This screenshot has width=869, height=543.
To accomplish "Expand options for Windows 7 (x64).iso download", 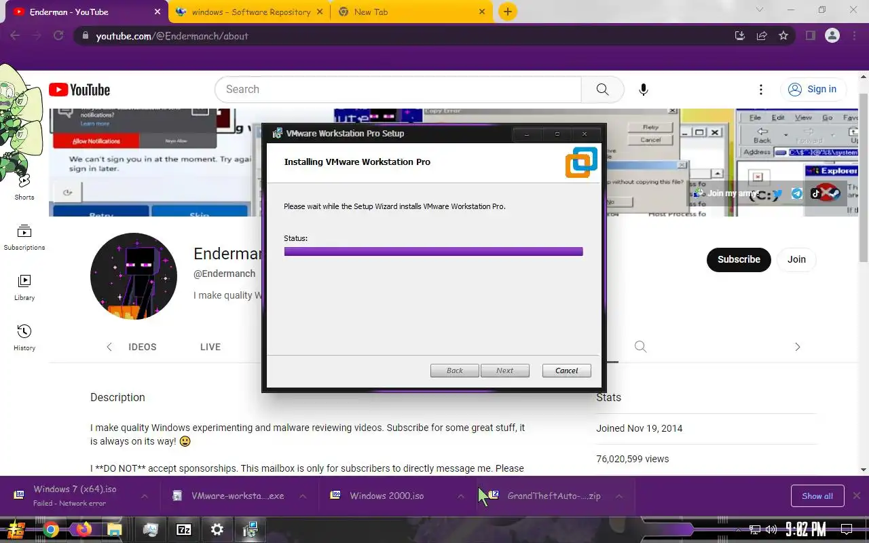I will pos(145,496).
